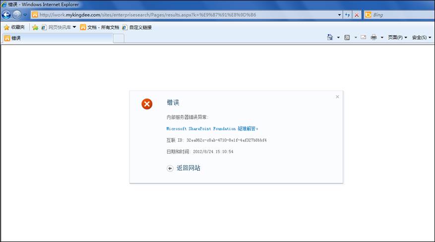Viewport: 435px width, 242px height.
Task: Click the 内部服务器错误异常 message text
Action: pos(187,117)
